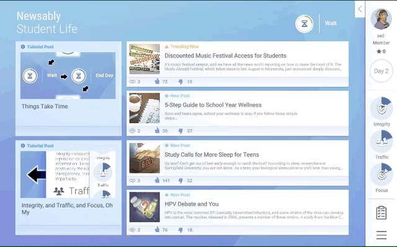
Task: Open the user avatar profile picture
Action: (x=381, y=19)
